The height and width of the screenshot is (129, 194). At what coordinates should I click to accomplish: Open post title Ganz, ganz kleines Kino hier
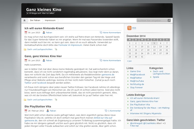(43, 56)
